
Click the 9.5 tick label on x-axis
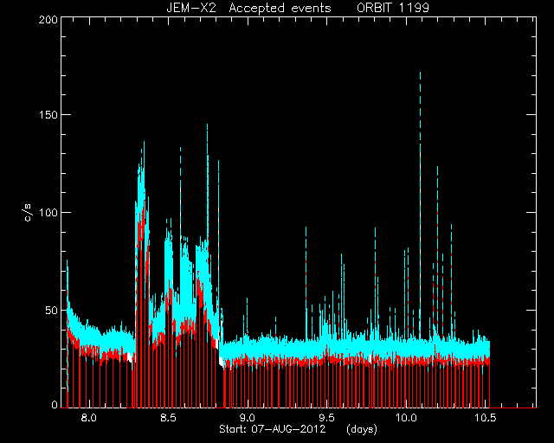(x=326, y=418)
